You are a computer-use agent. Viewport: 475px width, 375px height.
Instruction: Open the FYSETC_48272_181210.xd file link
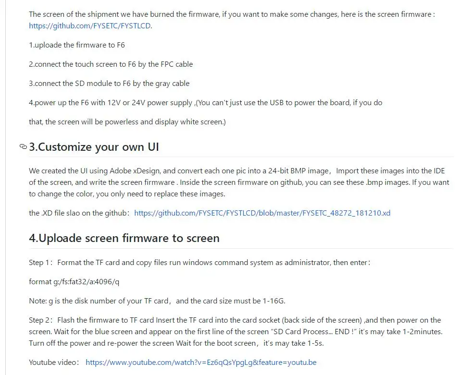tap(262, 213)
